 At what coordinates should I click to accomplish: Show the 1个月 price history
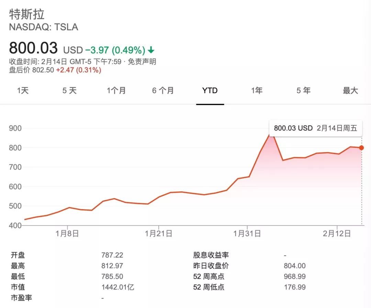(x=116, y=91)
